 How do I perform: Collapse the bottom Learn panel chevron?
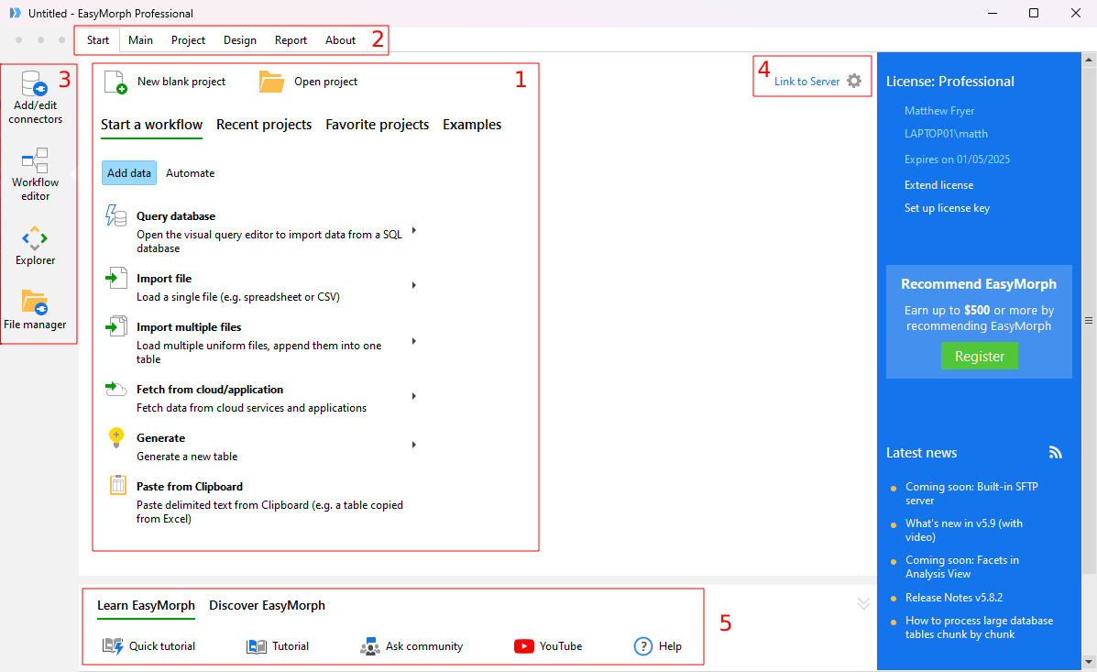coord(863,603)
